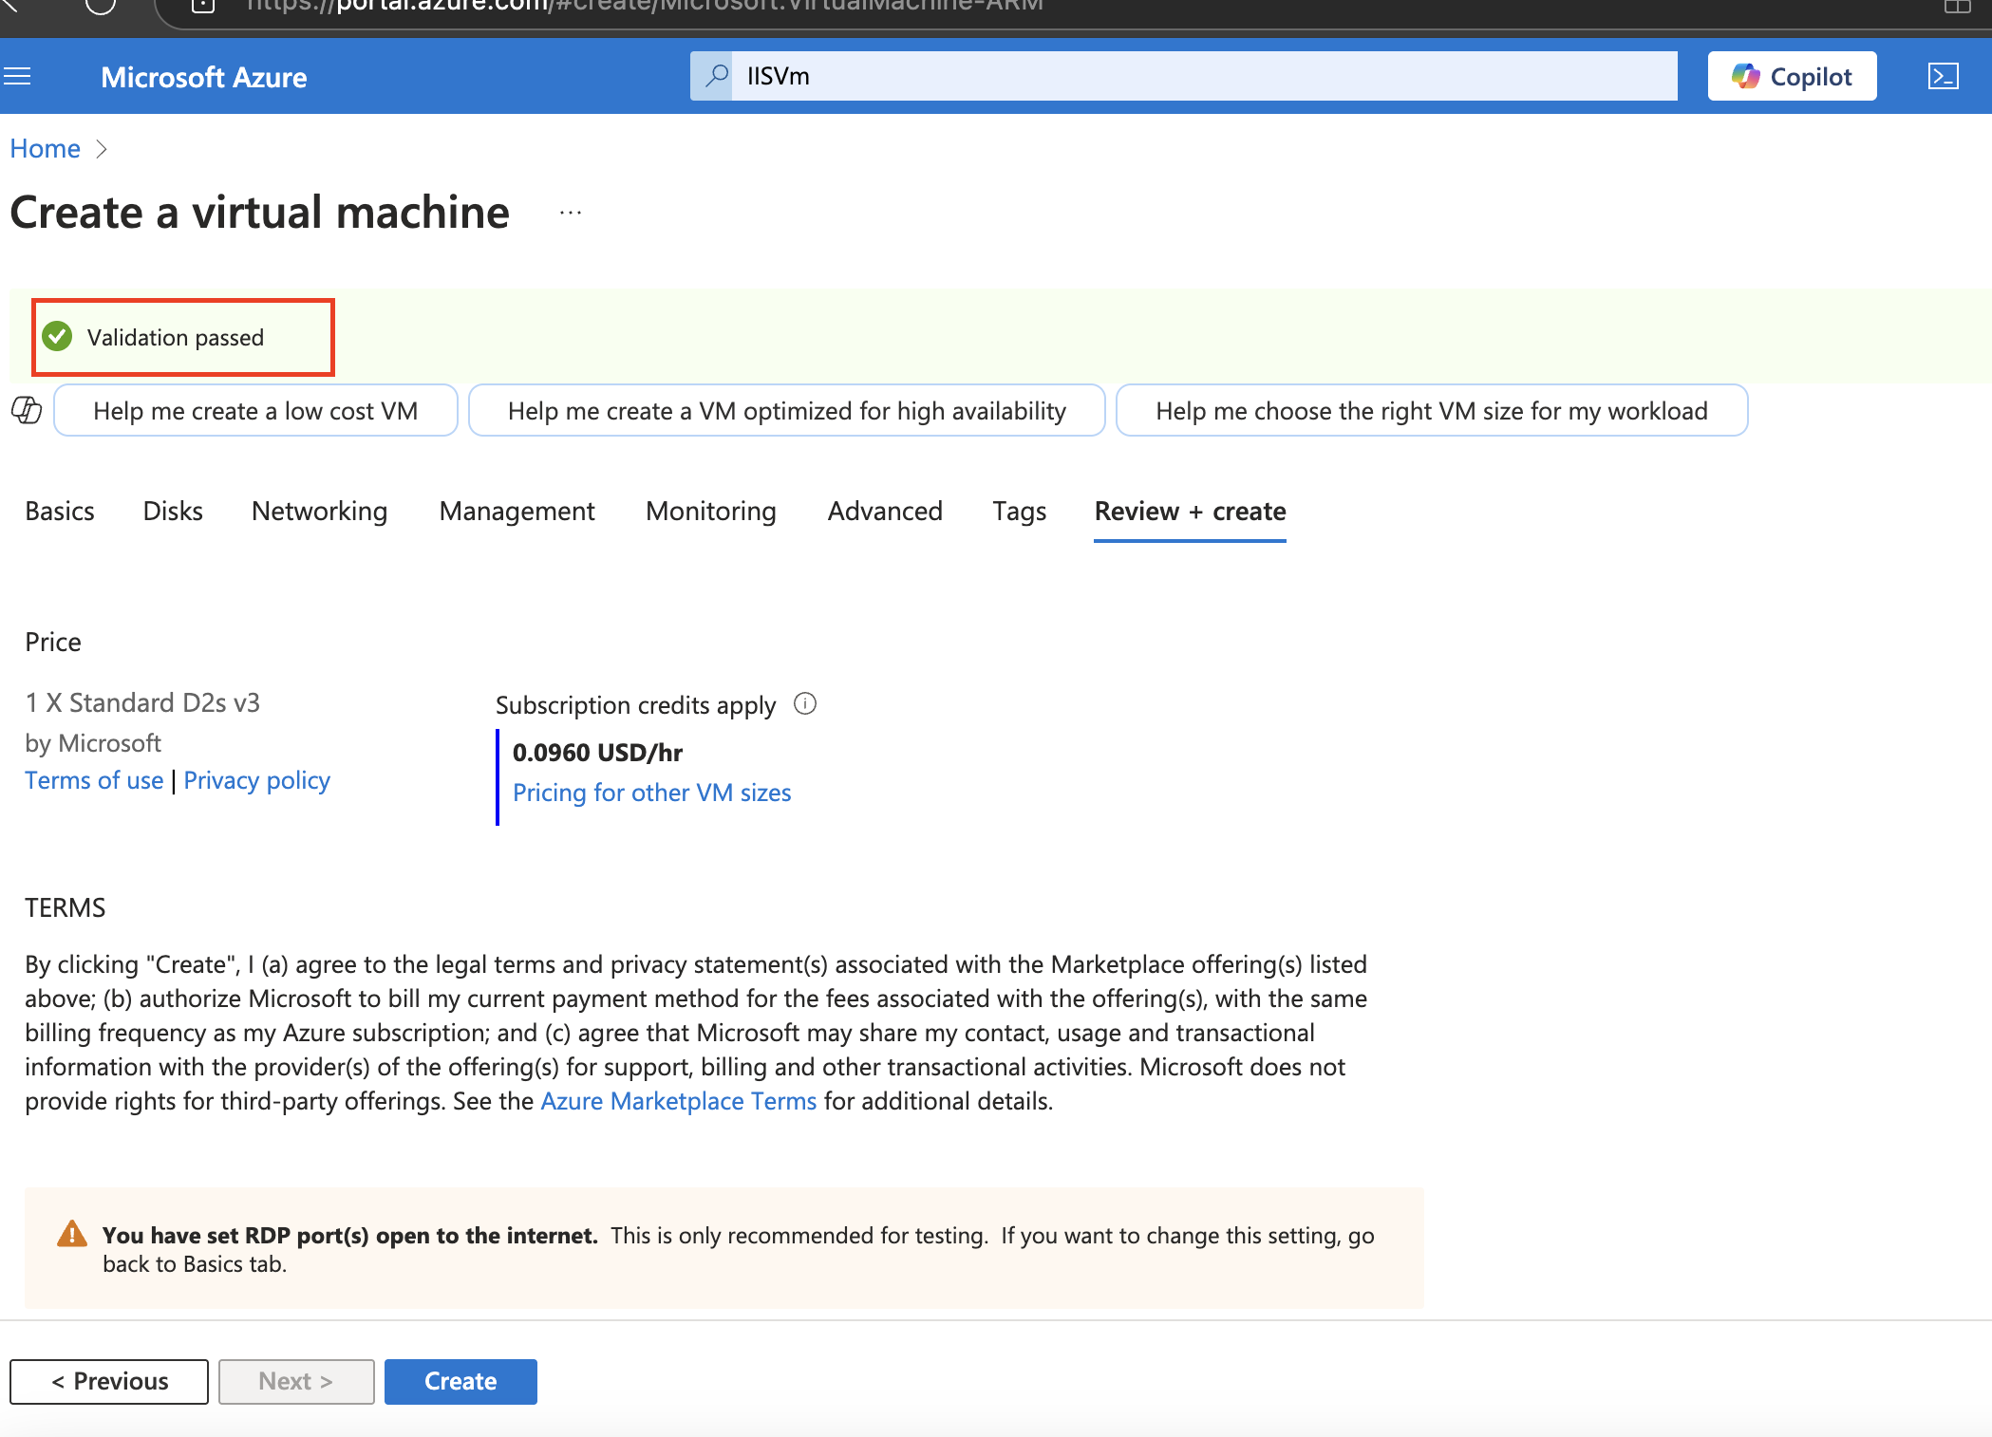Open the Management tab
The width and height of the screenshot is (1992, 1437).
pyautogui.click(x=517, y=511)
